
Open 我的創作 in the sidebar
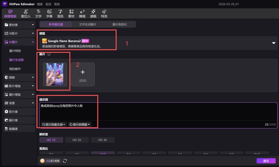point(16,69)
